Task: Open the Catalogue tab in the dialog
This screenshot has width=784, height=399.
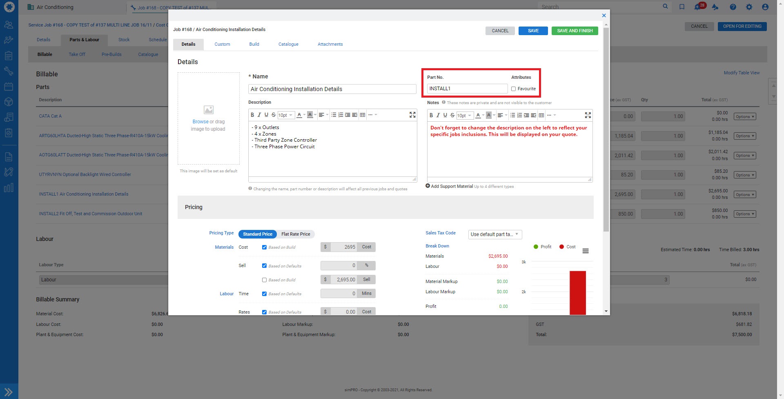Action: [x=288, y=44]
